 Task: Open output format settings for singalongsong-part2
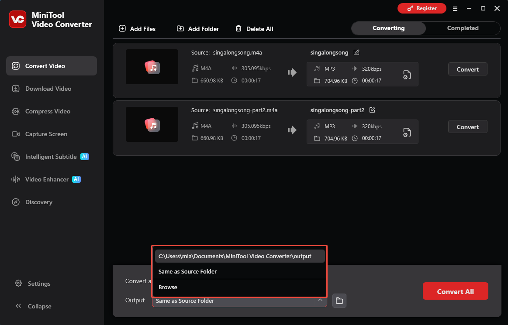[x=407, y=132]
